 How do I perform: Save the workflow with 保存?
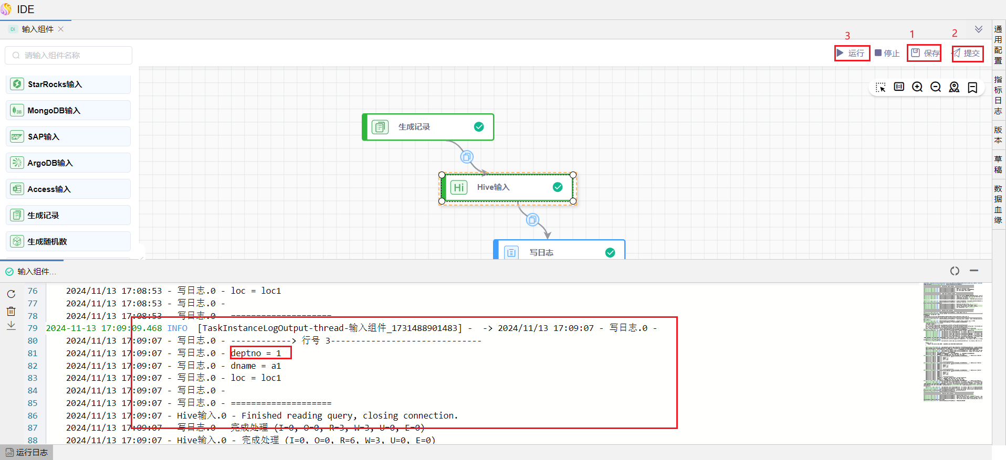pos(925,53)
